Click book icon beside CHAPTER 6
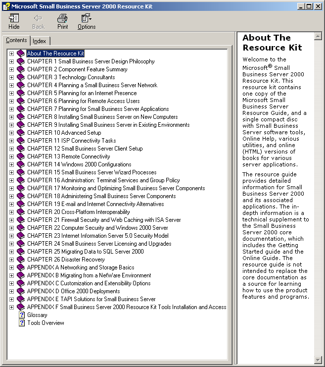 click(x=21, y=101)
